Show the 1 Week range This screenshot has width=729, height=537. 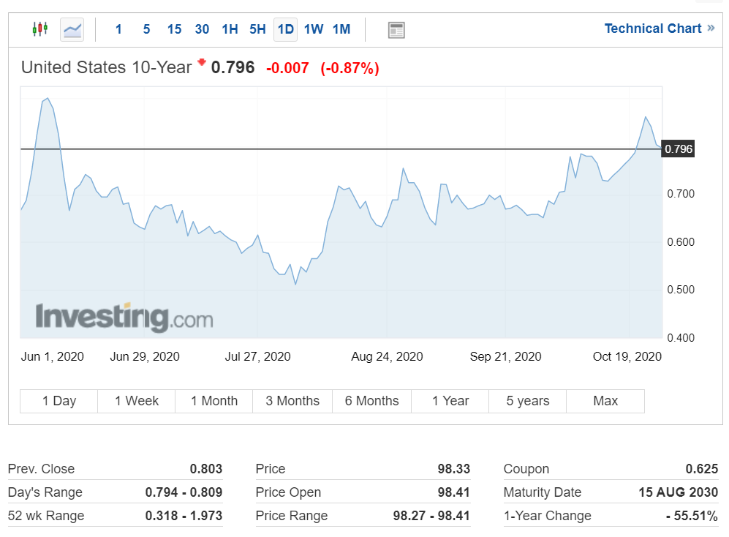click(137, 401)
